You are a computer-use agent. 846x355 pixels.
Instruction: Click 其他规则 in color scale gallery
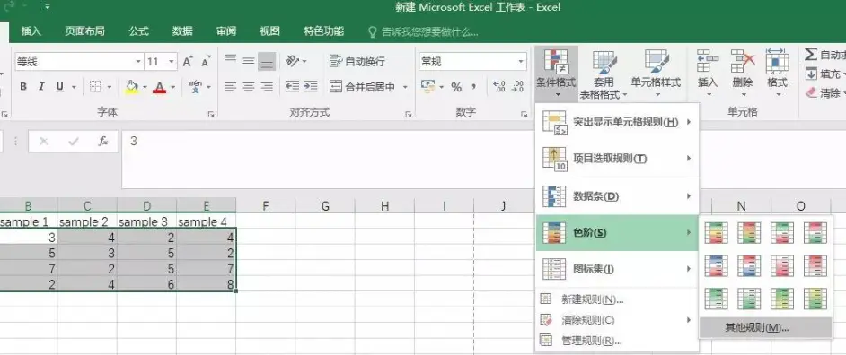point(765,327)
